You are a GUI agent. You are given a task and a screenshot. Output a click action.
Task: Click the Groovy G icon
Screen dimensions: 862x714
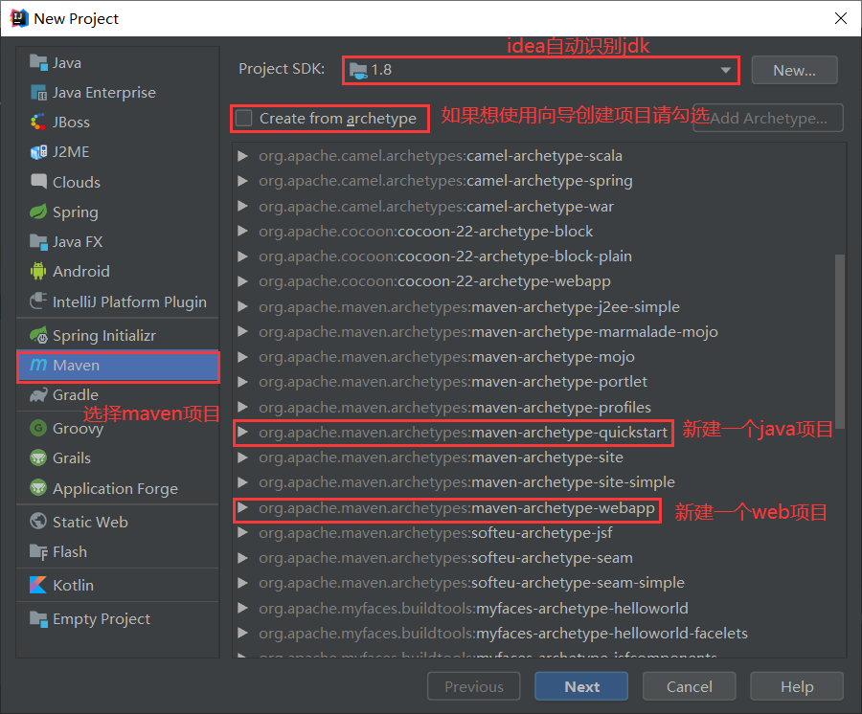pyautogui.click(x=38, y=428)
